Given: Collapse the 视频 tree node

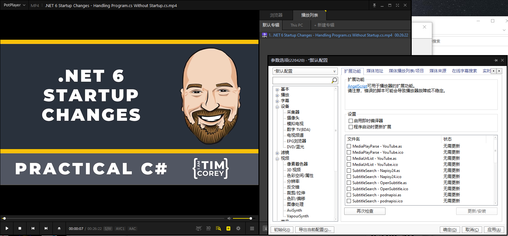Looking at the screenshot, I should pyautogui.click(x=277, y=159).
